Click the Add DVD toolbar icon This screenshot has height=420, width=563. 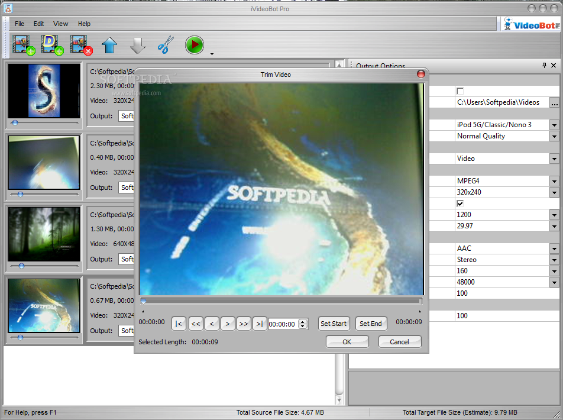point(51,45)
